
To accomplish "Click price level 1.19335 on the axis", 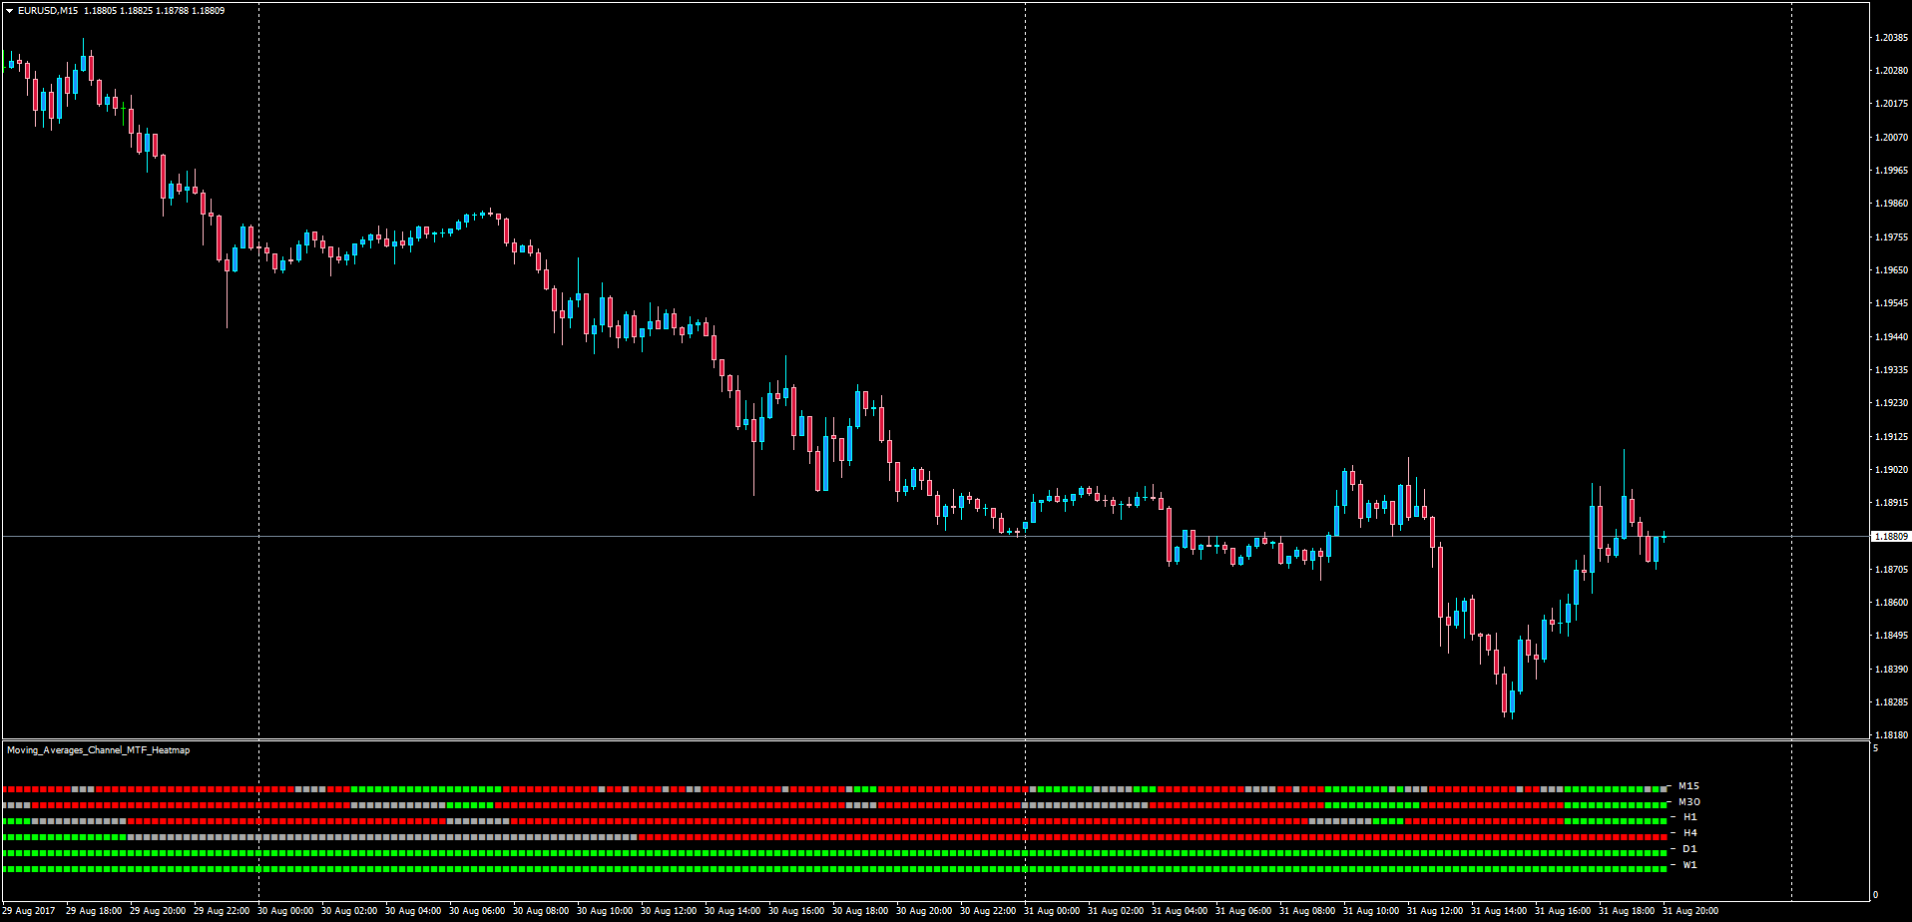I will [1892, 370].
